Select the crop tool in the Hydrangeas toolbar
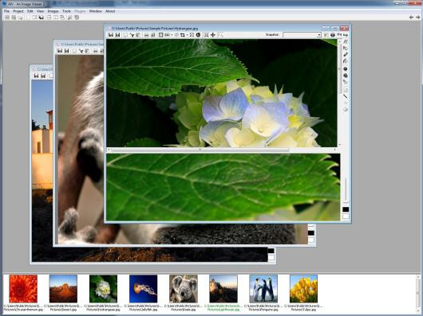 [183, 35]
